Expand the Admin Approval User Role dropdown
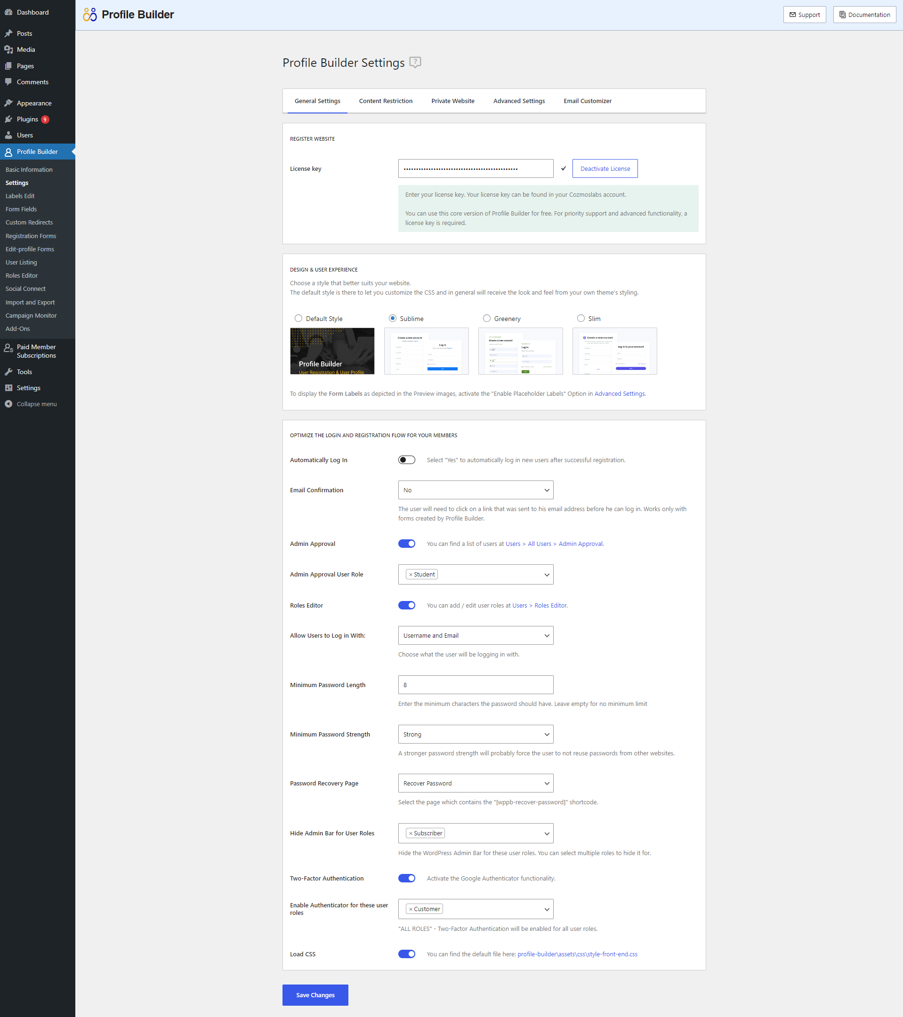The width and height of the screenshot is (903, 1017). pos(476,574)
